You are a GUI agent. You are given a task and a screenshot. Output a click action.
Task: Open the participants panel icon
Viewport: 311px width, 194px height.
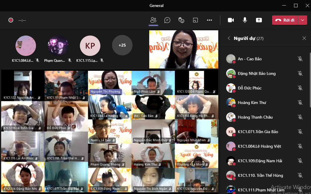[x=153, y=20]
